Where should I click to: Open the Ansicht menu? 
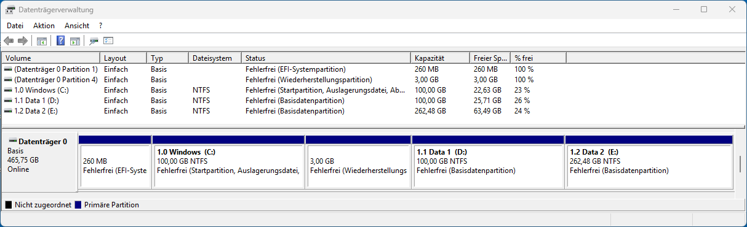[x=77, y=26]
